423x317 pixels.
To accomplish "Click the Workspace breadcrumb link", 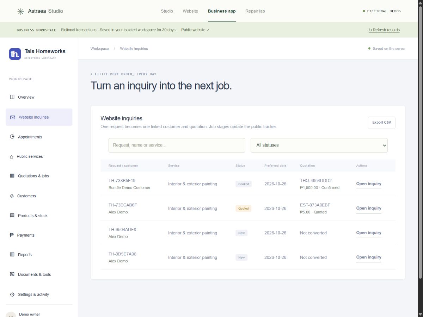I will click(x=99, y=49).
